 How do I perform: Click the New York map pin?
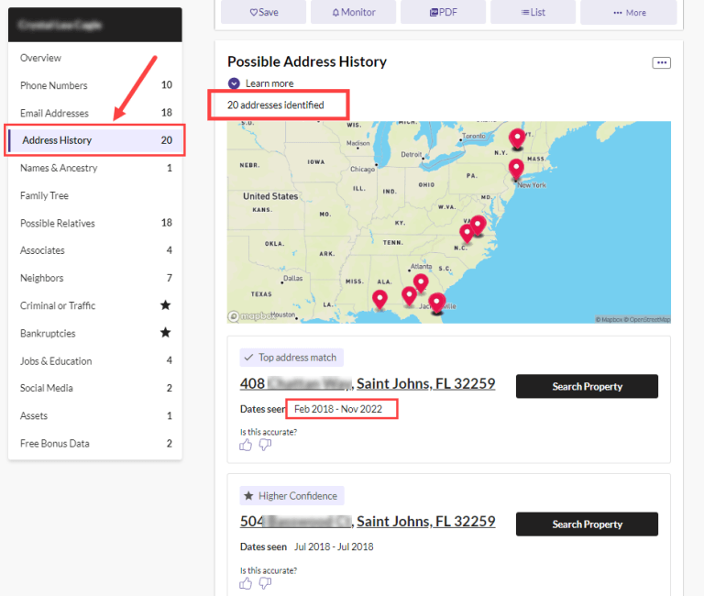(516, 169)
